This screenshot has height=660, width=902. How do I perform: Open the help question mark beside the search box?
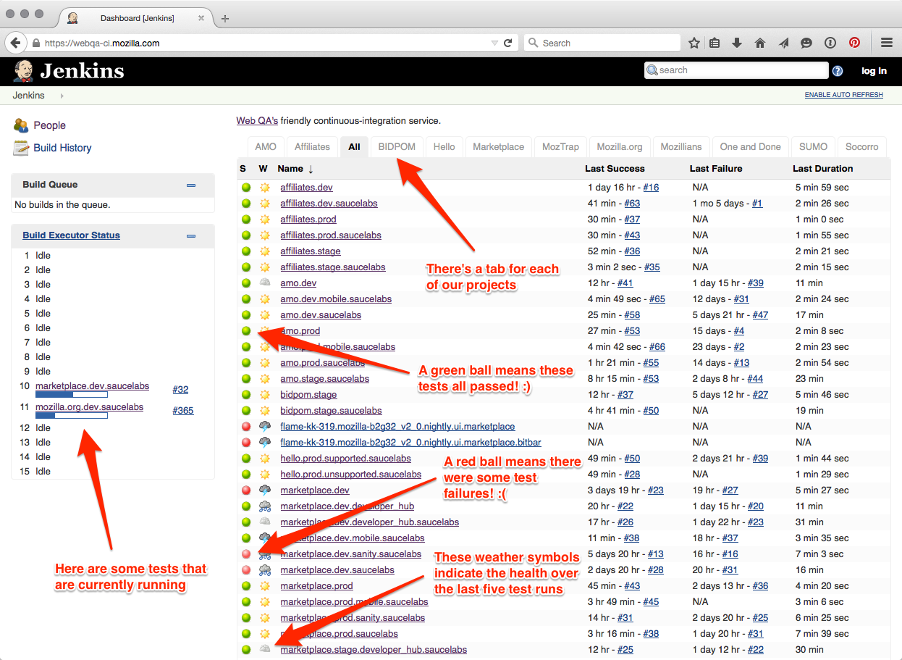(838, 70)
